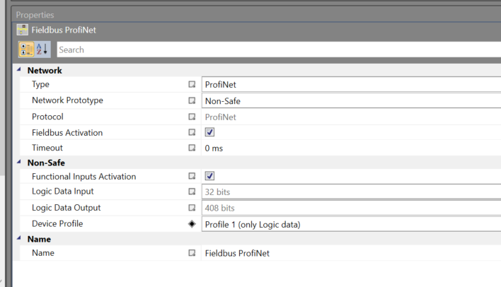Toggle the Functional Inputs Activation checkbox
The width and height of the screenshot is (501, 287).
pyautogui.click(x=209, y=176)
